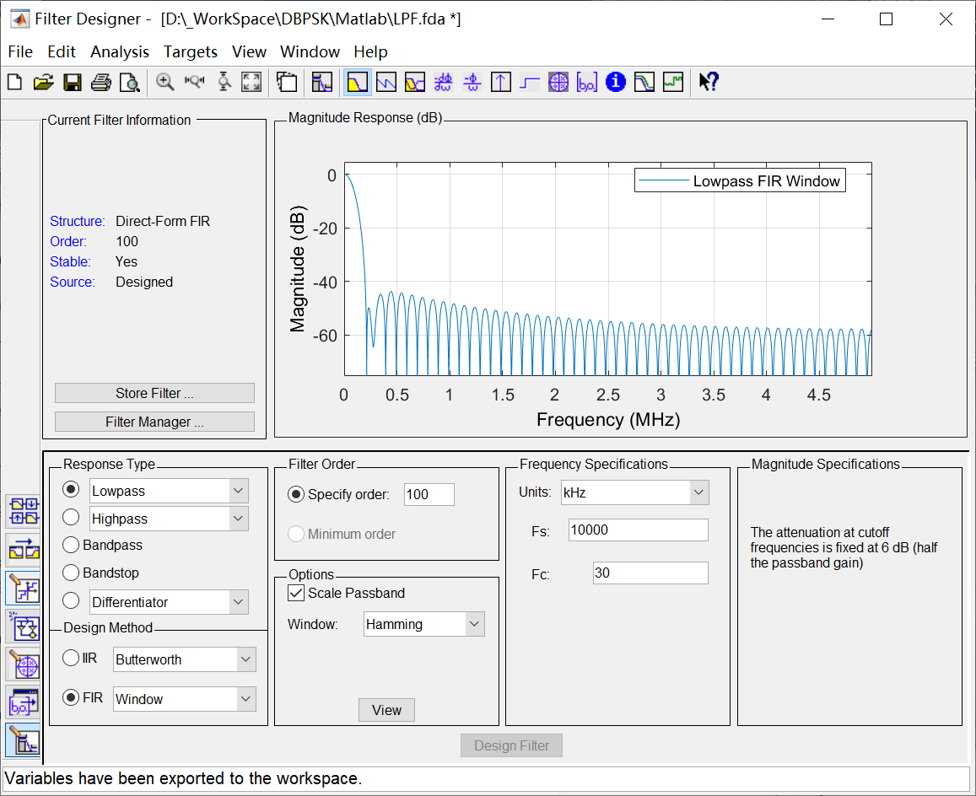Show Filter Information with the blue i icon
Image resolution: width=976 pixels, height=796 pixels.
(x=616, y=82)
